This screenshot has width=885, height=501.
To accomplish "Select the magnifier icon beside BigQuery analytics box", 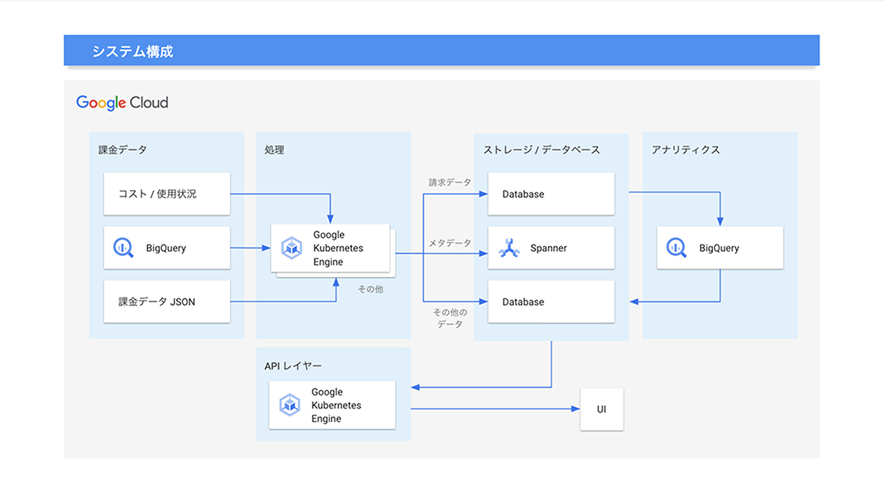I will point(676,248).
